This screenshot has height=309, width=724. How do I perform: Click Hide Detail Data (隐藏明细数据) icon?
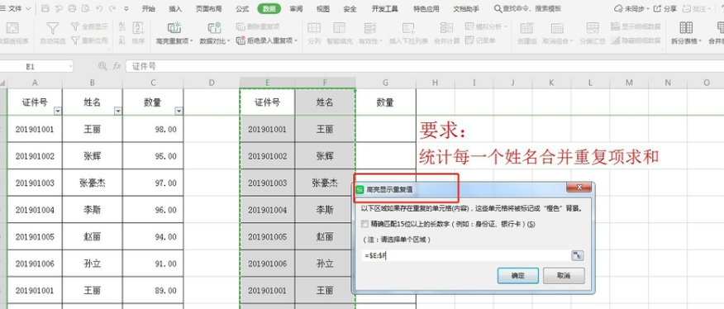click(x=615, y=40)
